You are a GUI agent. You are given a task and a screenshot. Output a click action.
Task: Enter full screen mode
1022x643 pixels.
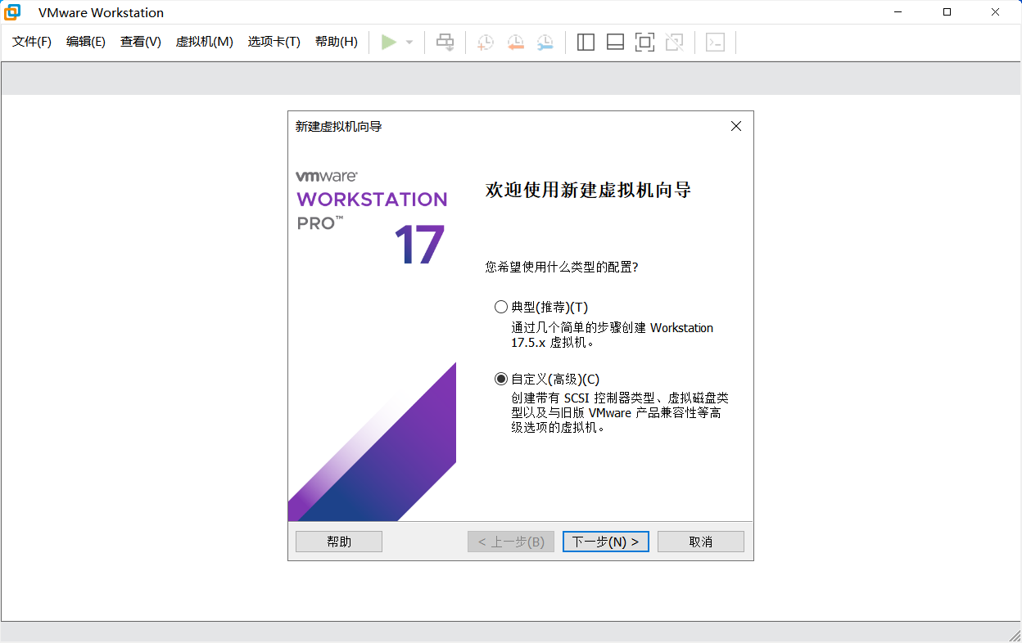point(644,42)
